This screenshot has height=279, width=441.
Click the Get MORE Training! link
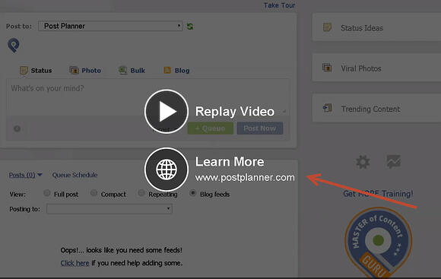pos(378,194)
